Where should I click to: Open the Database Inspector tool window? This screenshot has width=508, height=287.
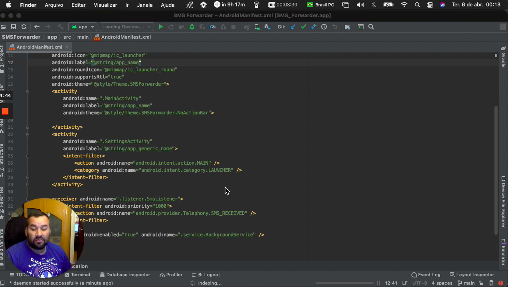[x=125, y=275]
